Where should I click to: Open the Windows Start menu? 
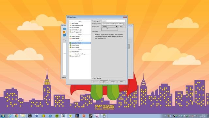tap(3, 116)
